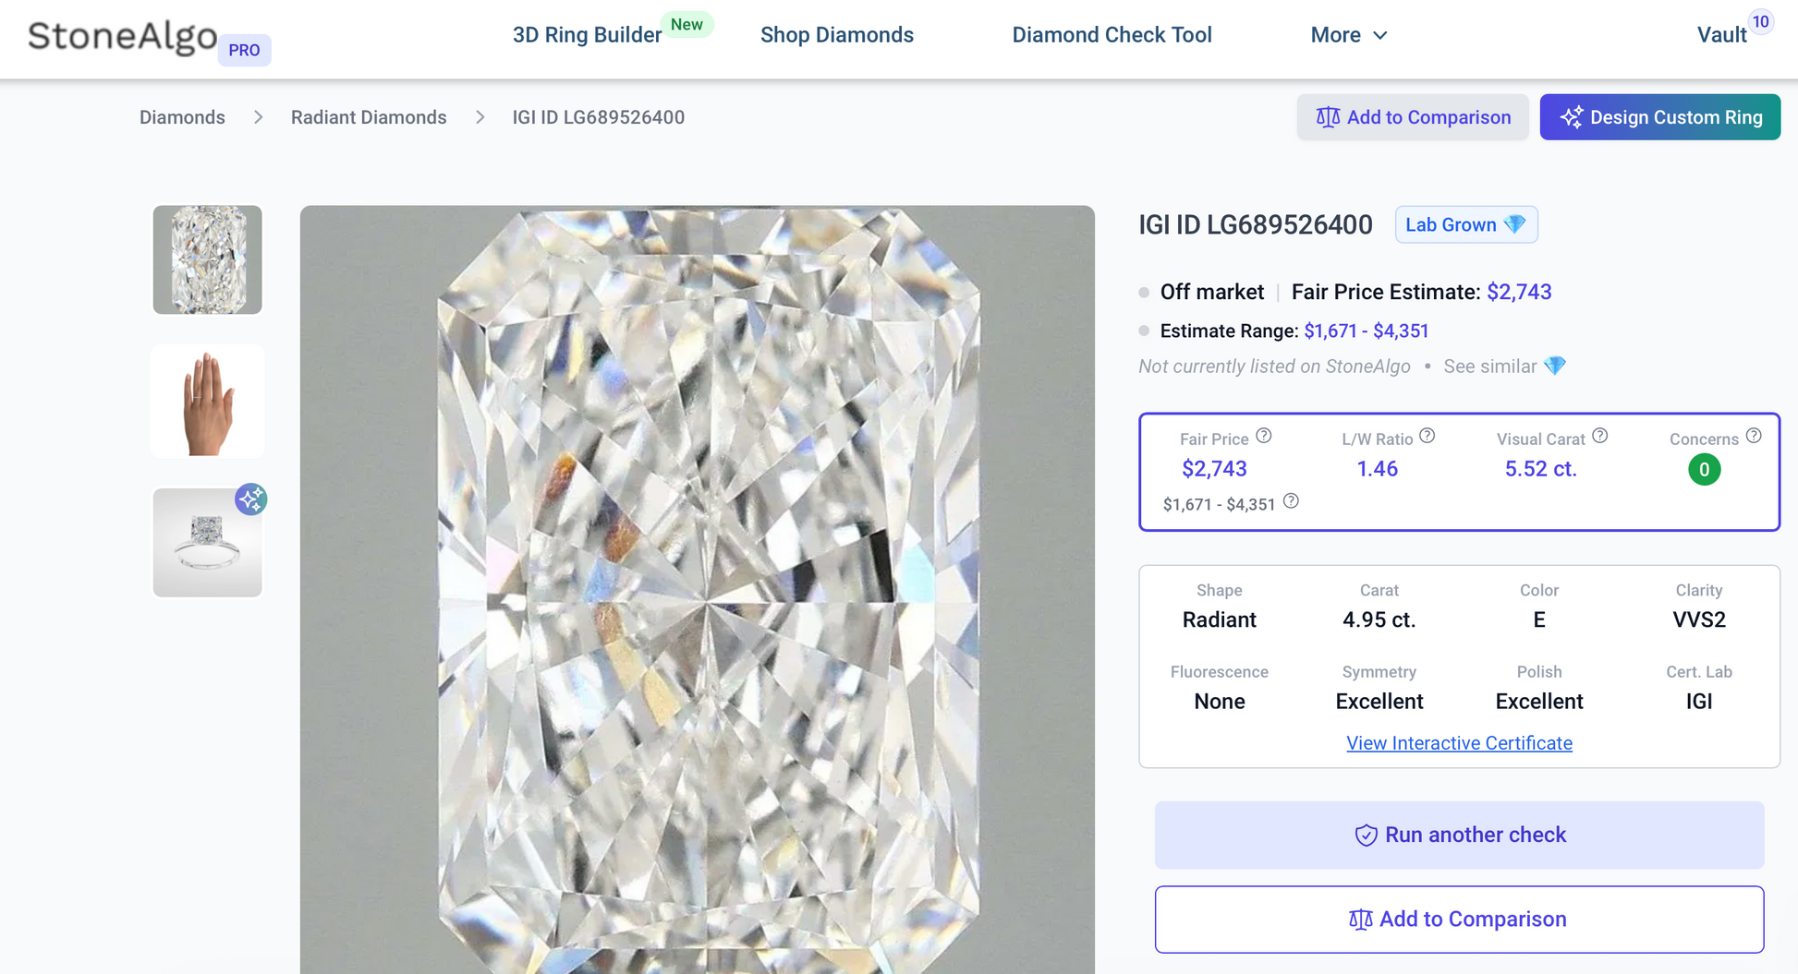Select the hand preview thumbnail
Viewport: 1798px width, 974px height.
click(x=208, y=402)
